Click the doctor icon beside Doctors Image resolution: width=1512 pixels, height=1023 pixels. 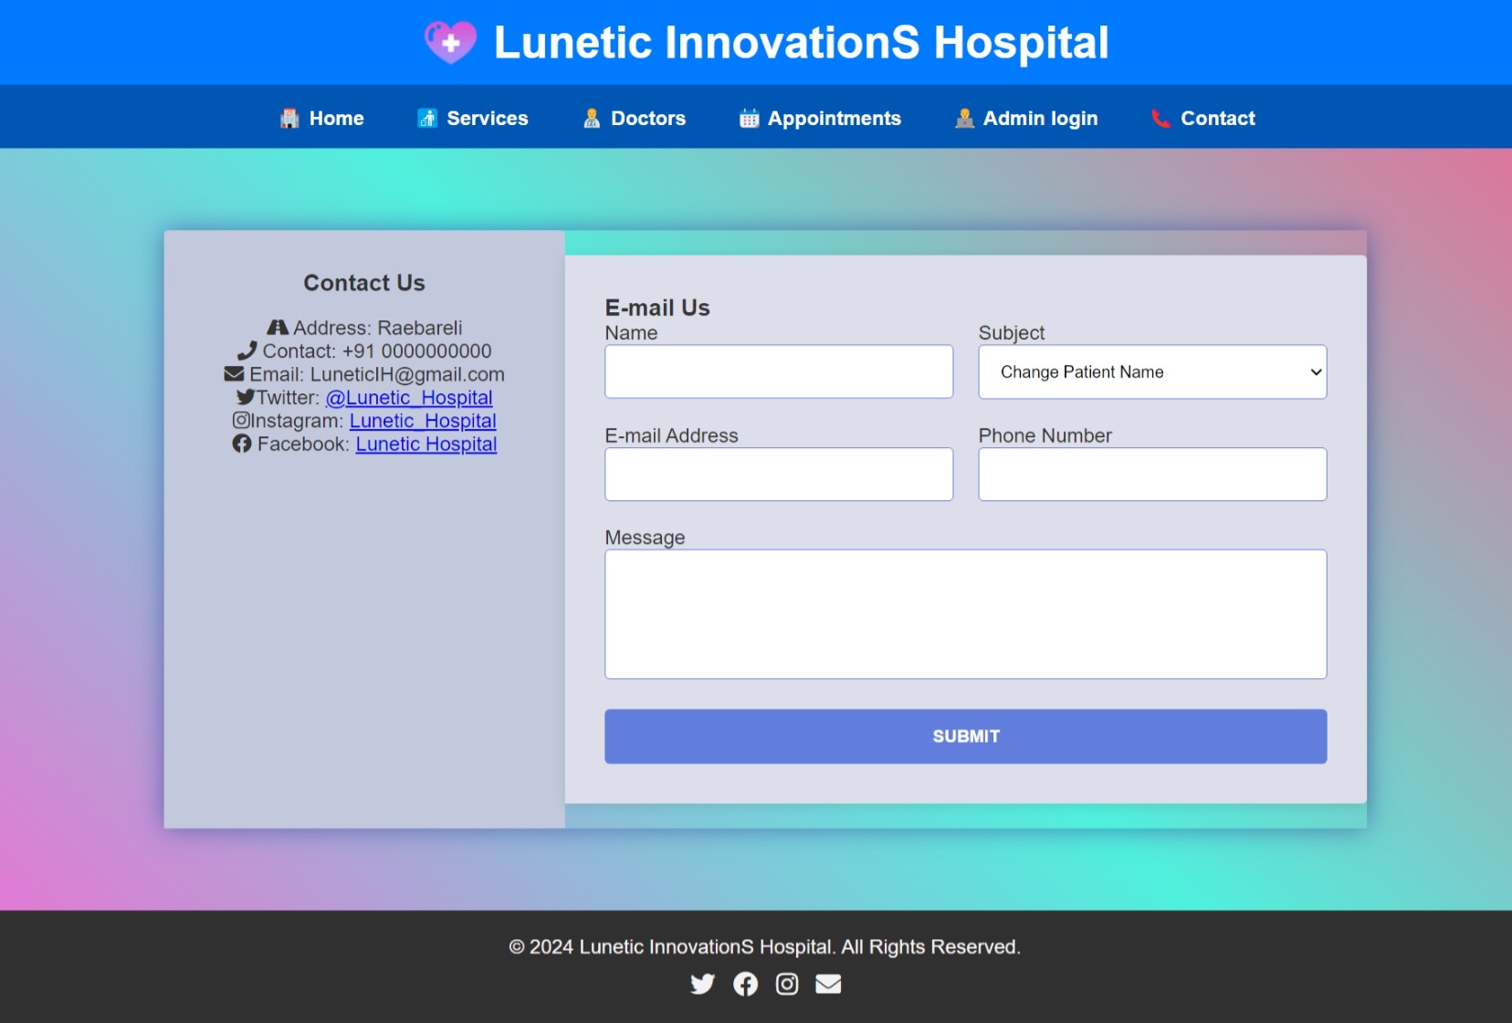pyautogui.click(x=592, y=119)
